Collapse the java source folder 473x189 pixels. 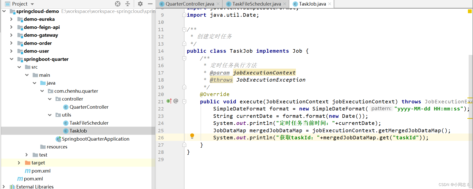pos(34,83)
